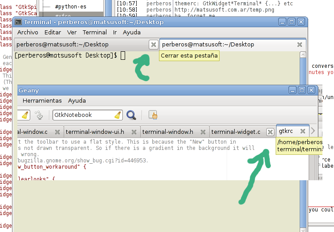This screenshot has width=334, height=232.
Task: Open Herramientas menu in Geany
Action: coord(42,100)
